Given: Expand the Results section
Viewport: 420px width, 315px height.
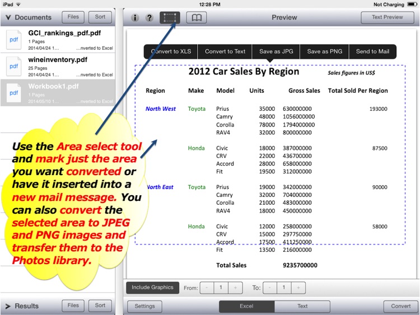Looking at the screenshot, I should coord(8,306).
